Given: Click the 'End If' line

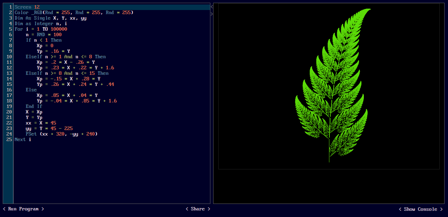Looking at the screenshot, I should pyautogui.click(x=34, y=106).
